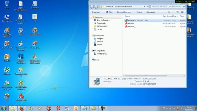
Task: Click the Pesquisar search box
Action: click(168, 7)
